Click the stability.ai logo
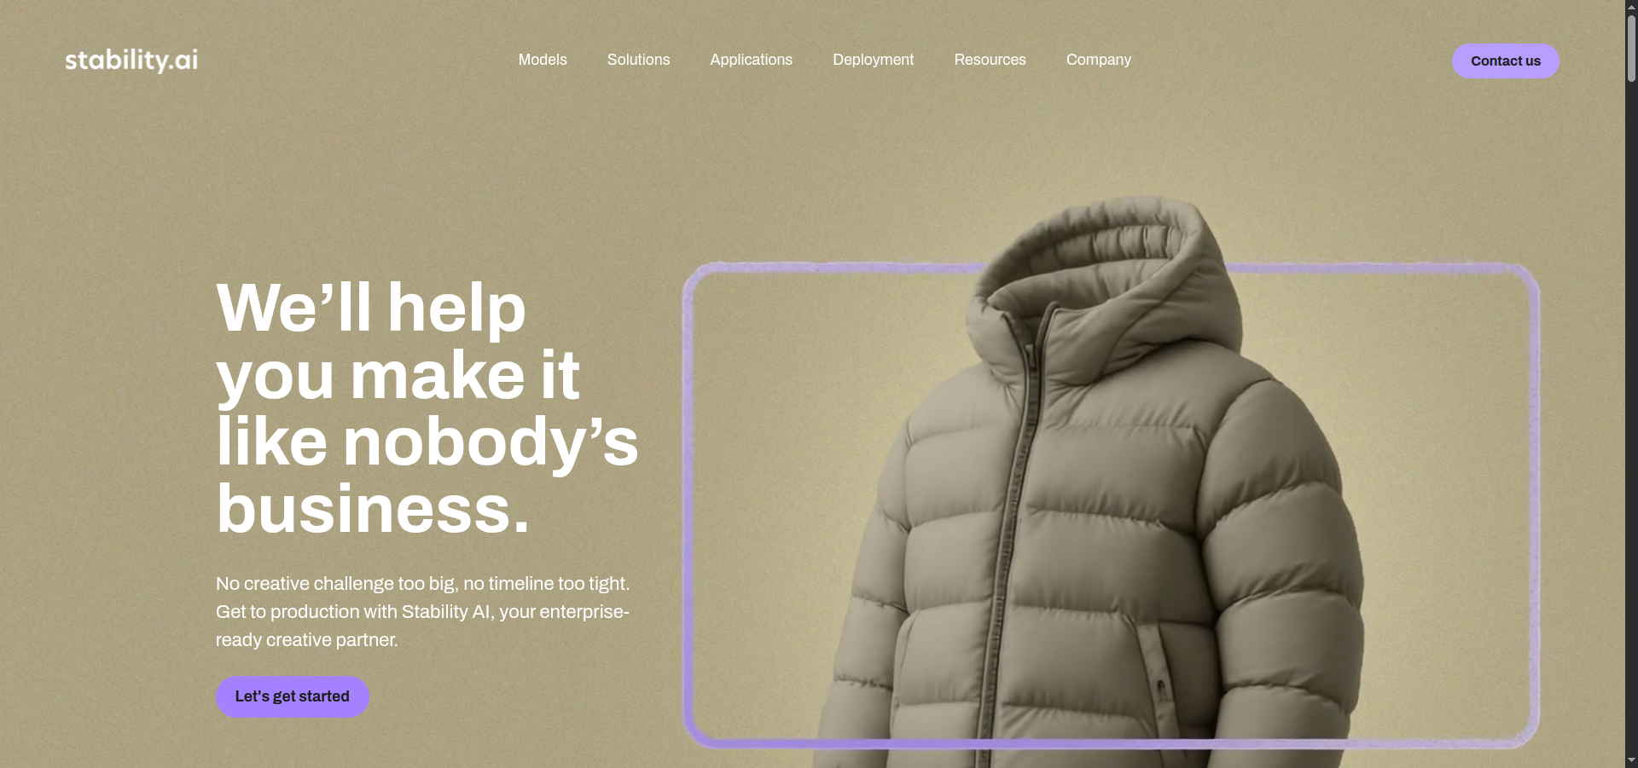The width and height of the screenshot is (1638, 768). 131,60
